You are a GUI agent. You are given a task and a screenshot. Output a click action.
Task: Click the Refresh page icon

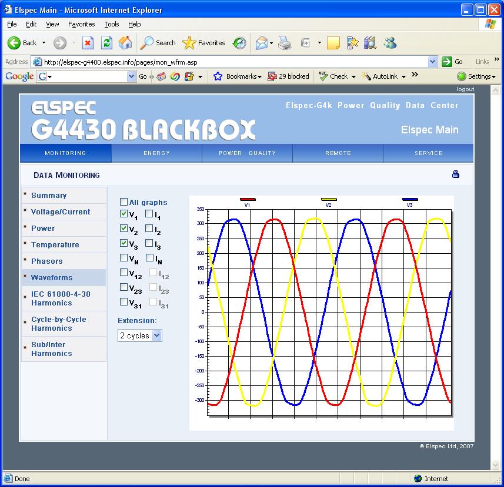(x=106, y=43)
